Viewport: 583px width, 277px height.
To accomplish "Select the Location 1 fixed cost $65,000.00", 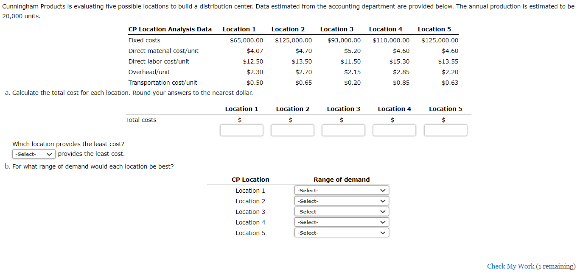I will tap(246, 40).
